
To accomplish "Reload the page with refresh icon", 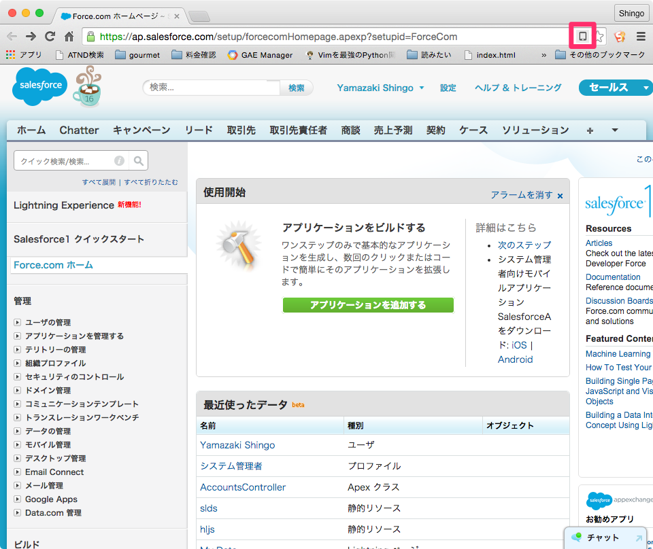I will click(x=50, y=37).
